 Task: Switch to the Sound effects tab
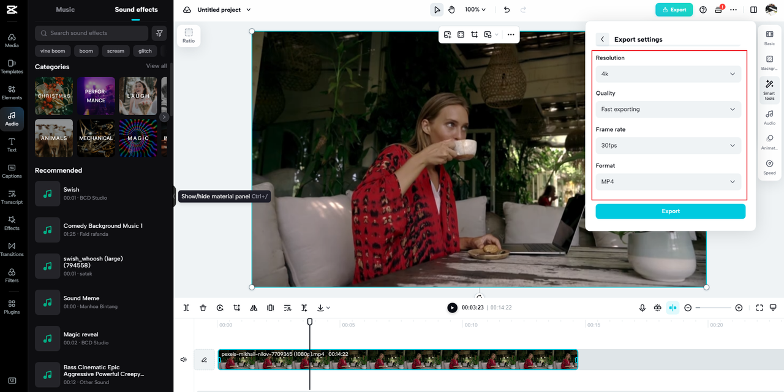[136, 10]
